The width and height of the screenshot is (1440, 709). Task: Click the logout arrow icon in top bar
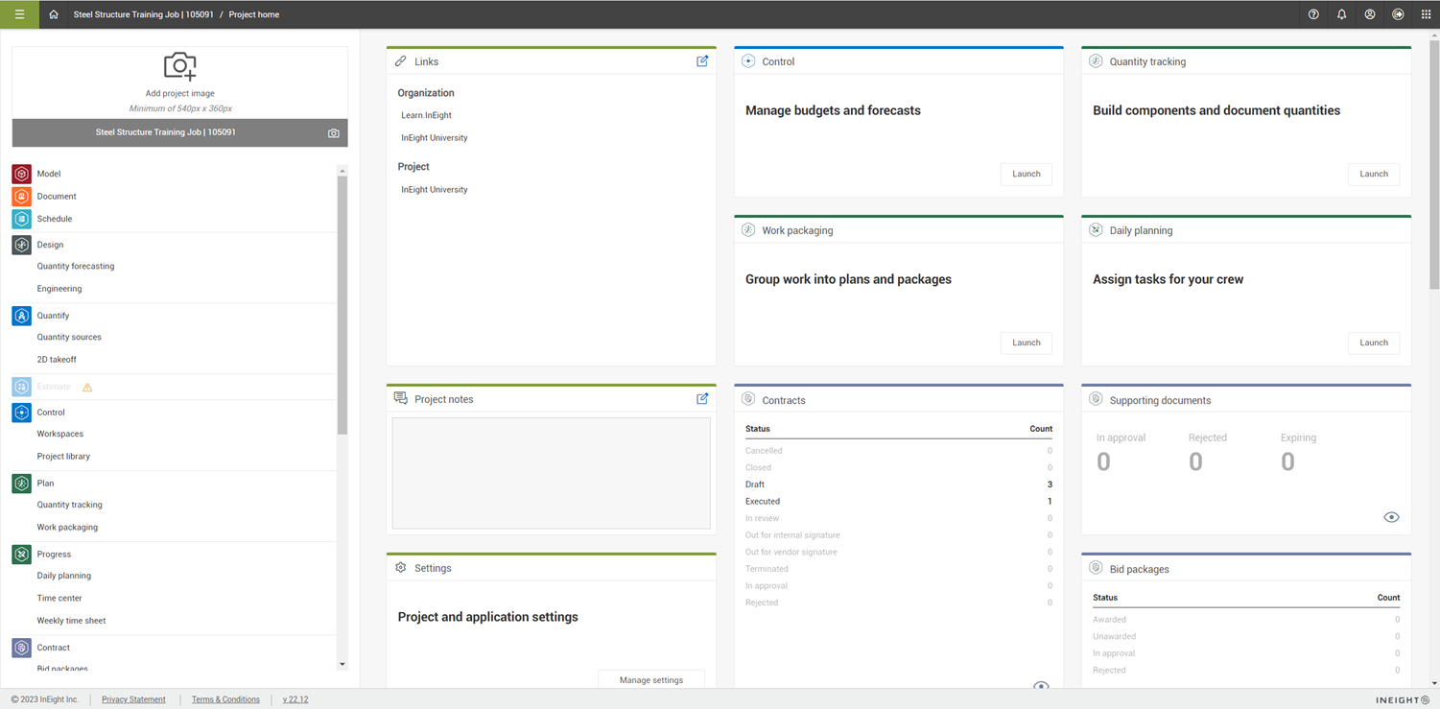(x=1398, y=14)
